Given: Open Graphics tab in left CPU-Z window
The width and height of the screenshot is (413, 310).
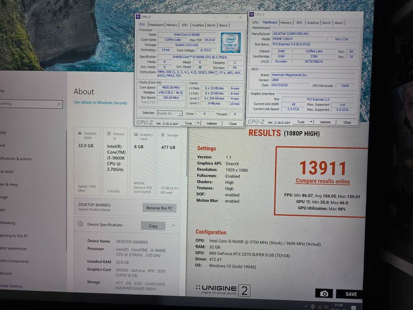Looking at the screenshot, I should coord(198,25).
